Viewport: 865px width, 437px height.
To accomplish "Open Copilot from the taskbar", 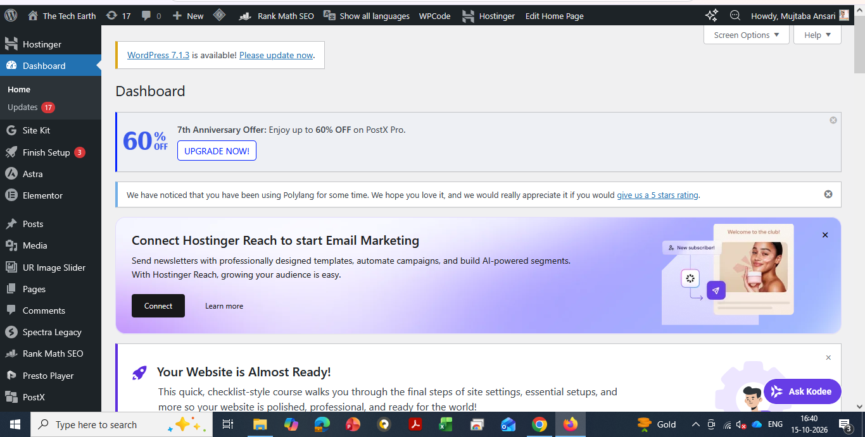I will [x=291, y=424].
